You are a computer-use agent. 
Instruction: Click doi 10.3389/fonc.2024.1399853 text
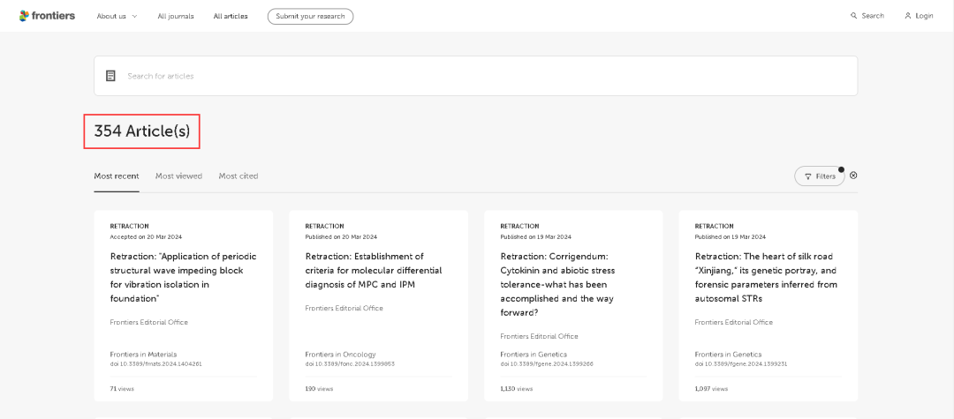350,363
